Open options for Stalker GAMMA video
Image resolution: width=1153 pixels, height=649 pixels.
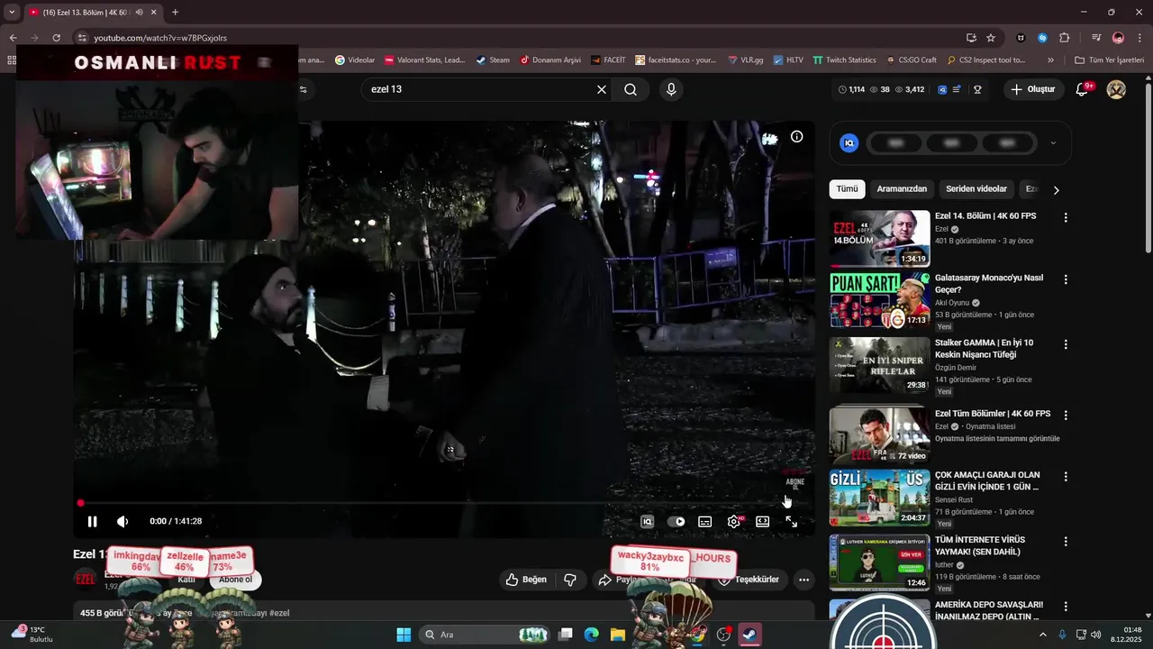pos(1066,344)
